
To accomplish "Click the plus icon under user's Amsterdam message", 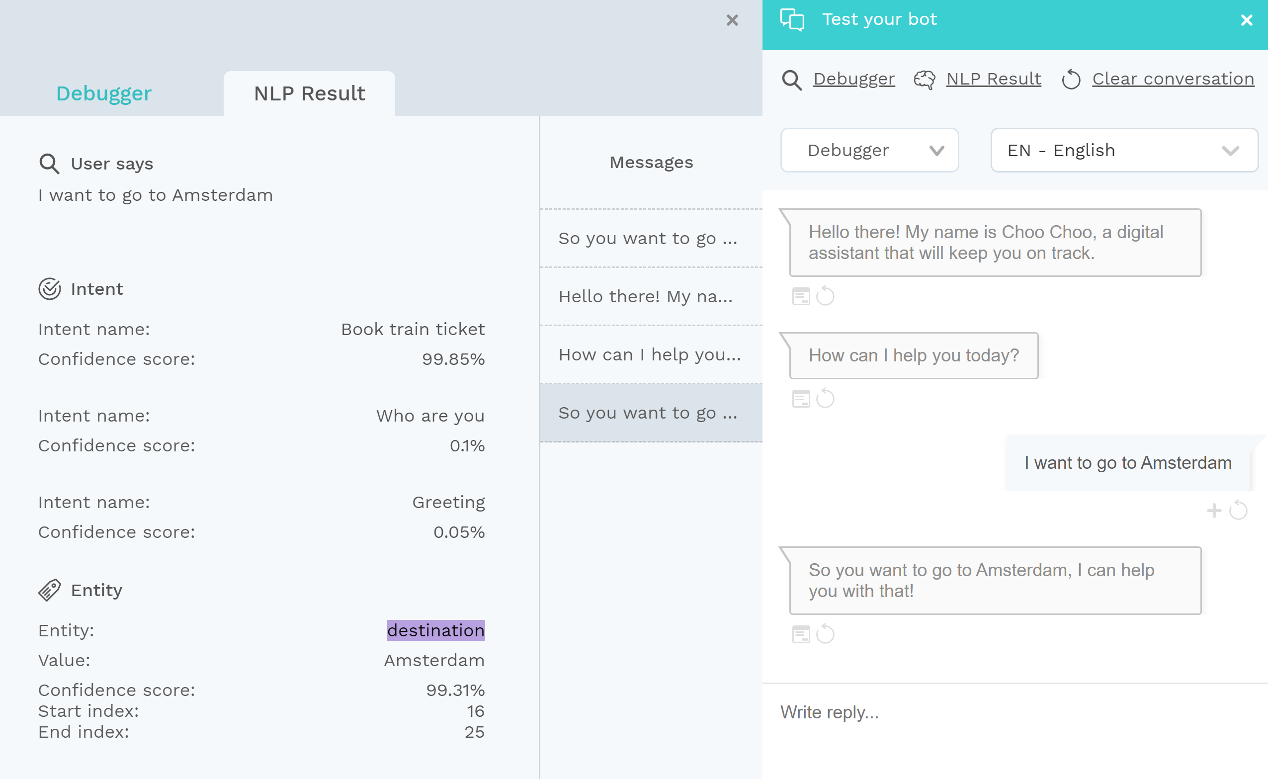I will point(1214,511).
